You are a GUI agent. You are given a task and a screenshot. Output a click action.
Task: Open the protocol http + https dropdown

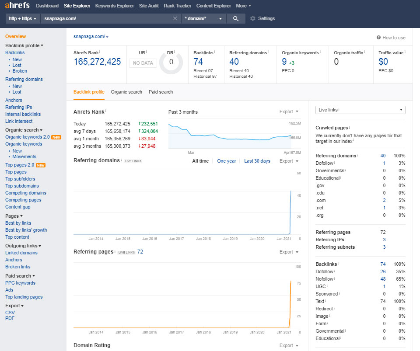tap(22, 18)
